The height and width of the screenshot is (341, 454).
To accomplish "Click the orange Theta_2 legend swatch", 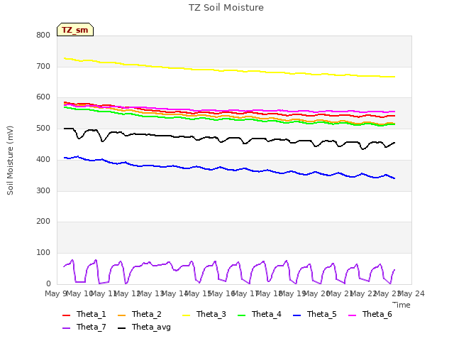I will 121,315.
